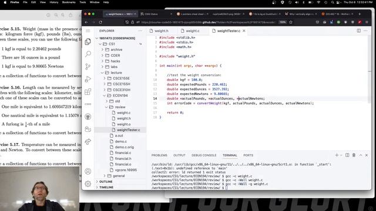The height and width of the screenshot is (211, 376).
Task: Open the Accounts icon in activity bar
Action: pos(88,171)
